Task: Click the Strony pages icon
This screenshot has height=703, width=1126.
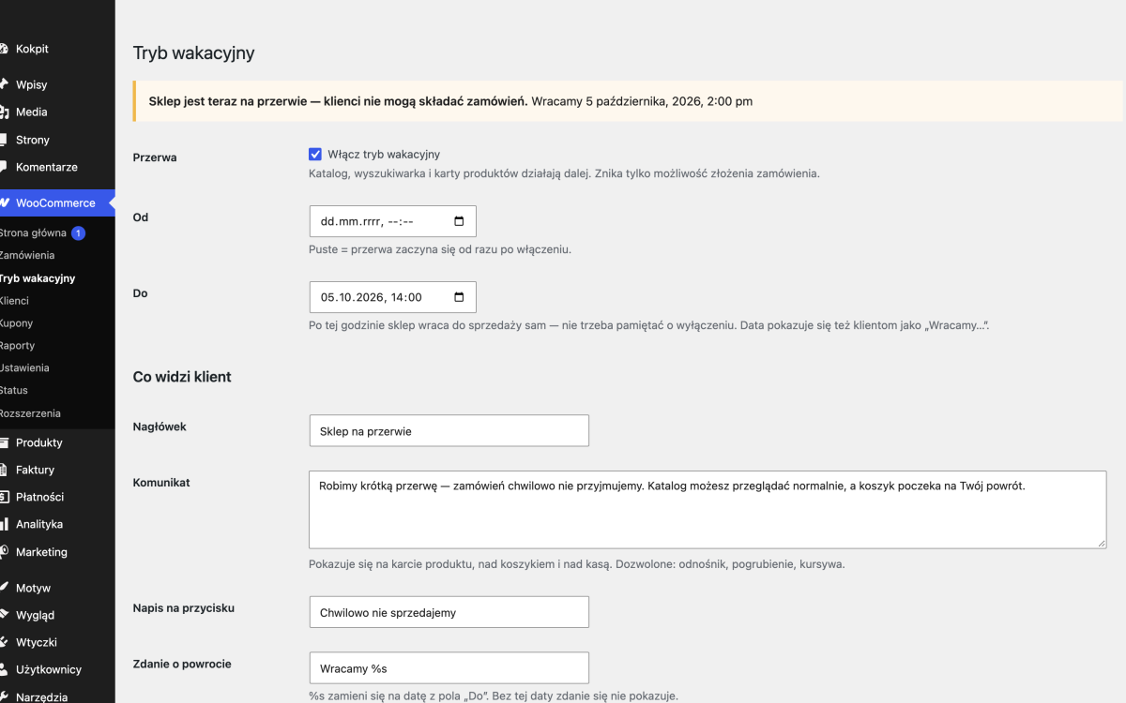Action: click(x=4, y=140)
